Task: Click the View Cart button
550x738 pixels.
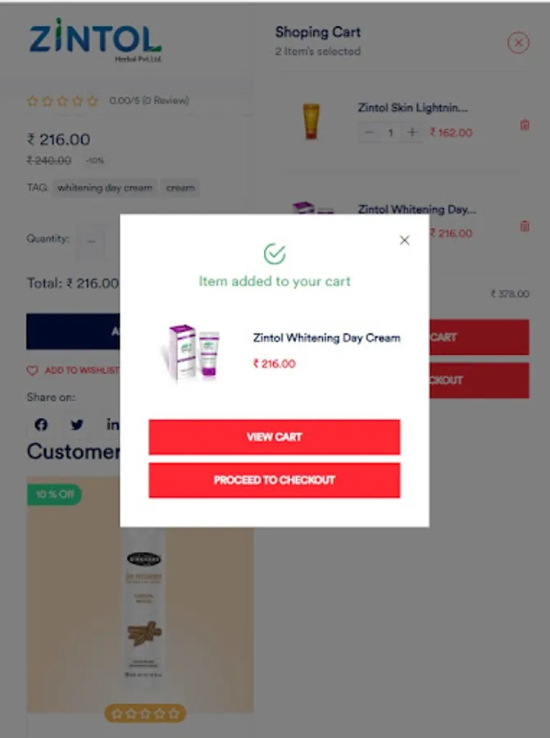Action: 275,437
